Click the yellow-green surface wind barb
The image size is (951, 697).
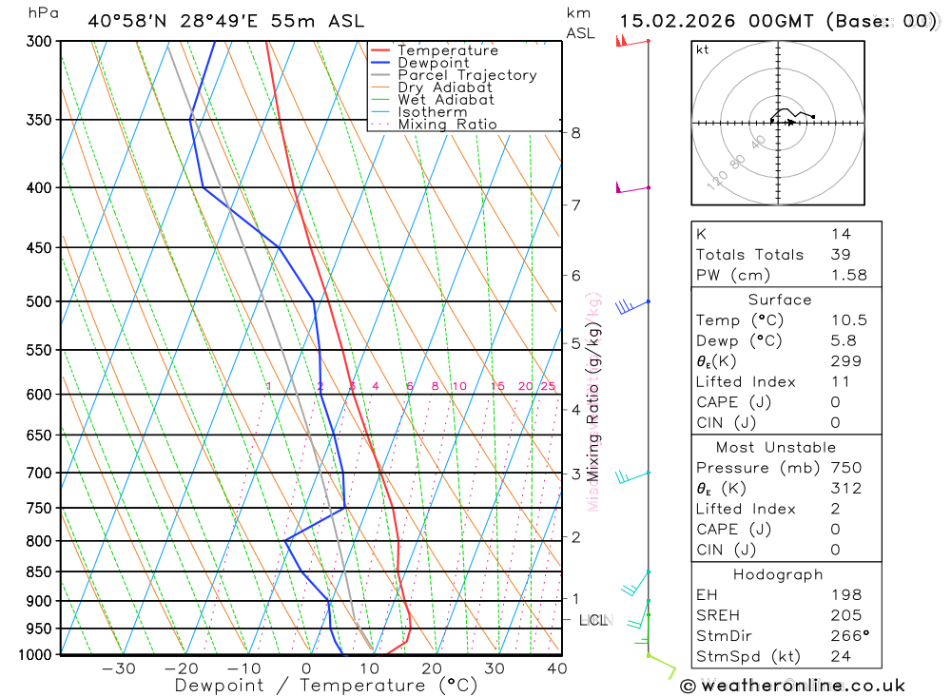pos(662,666)
